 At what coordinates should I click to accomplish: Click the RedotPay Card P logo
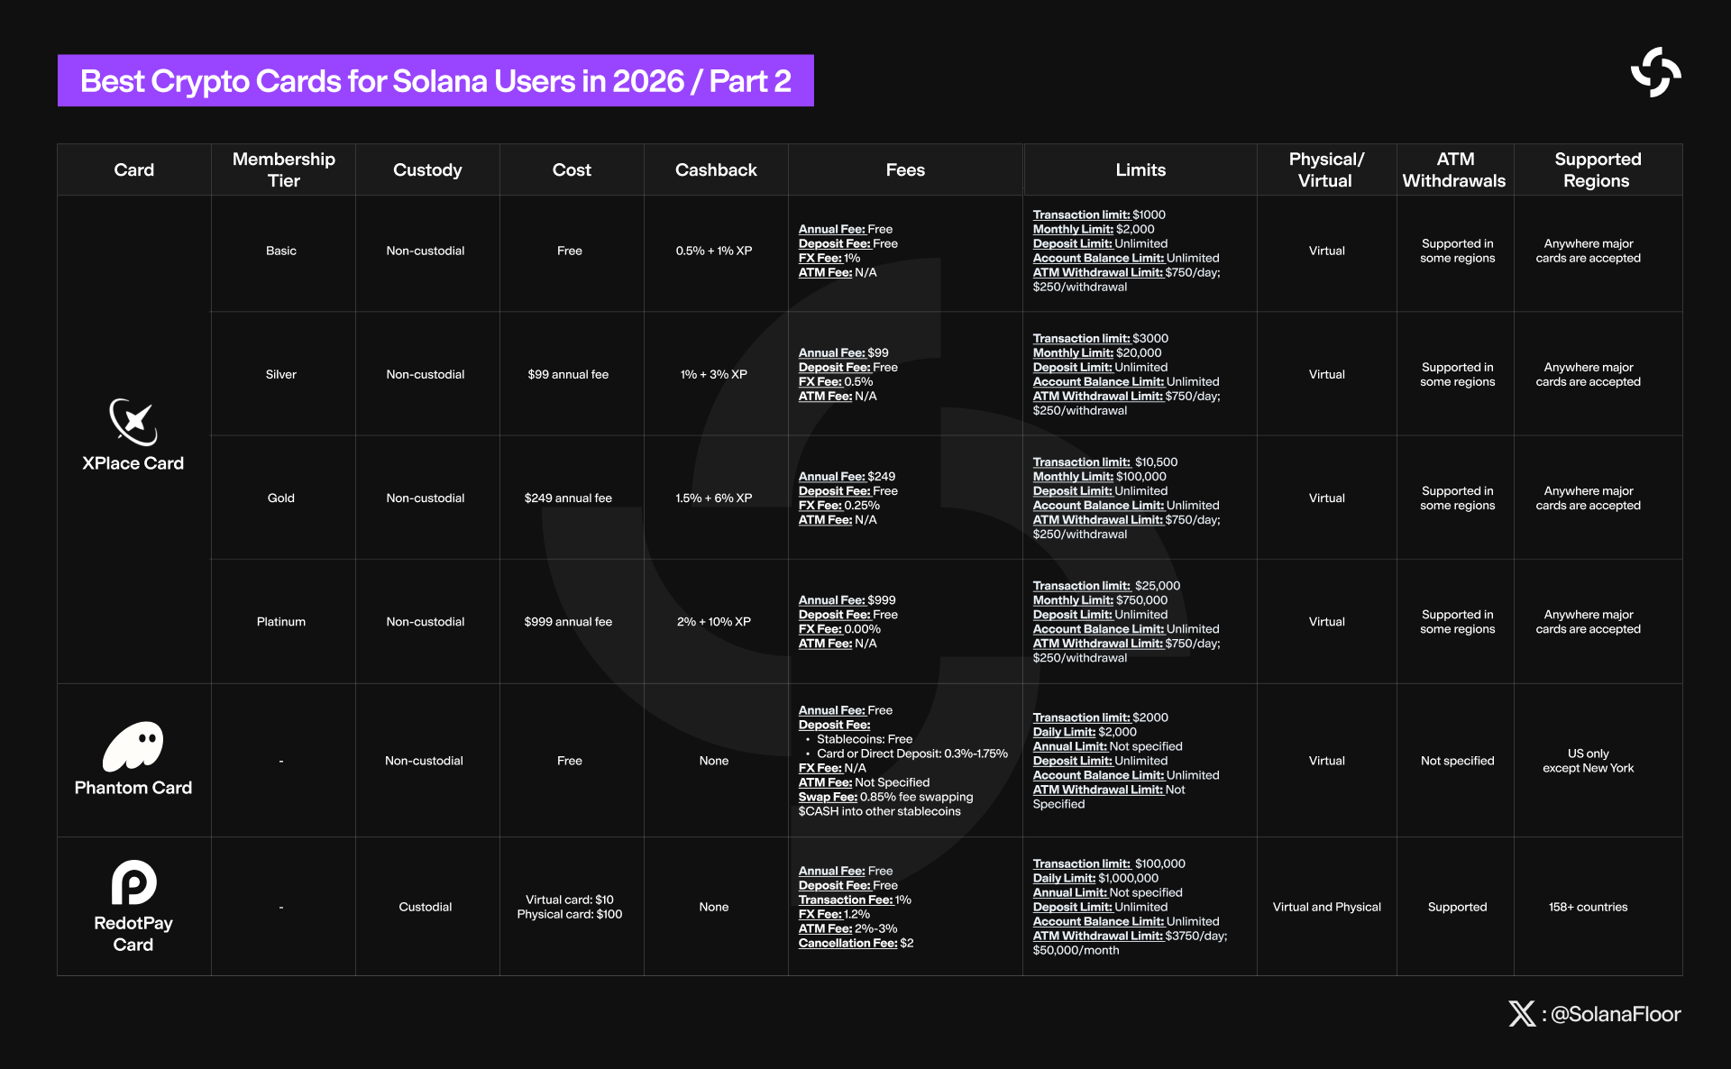(133, 882)
